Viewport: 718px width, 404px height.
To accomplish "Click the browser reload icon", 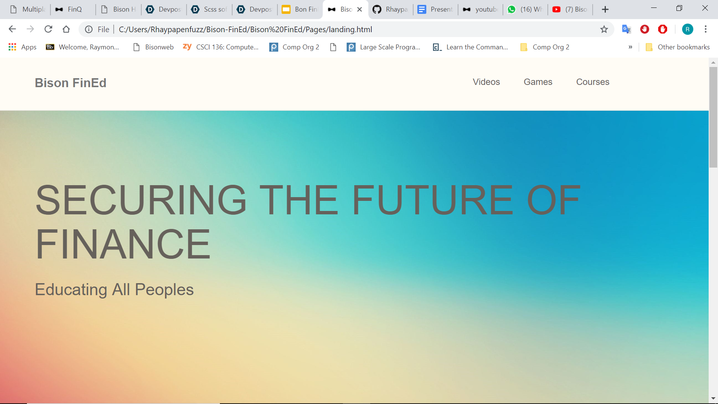I will [48, 29].
